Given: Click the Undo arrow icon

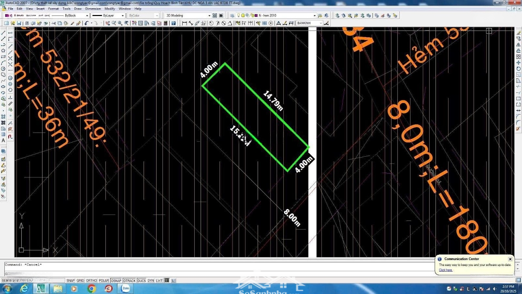Looking at the screenshot, I should point(87,23).
